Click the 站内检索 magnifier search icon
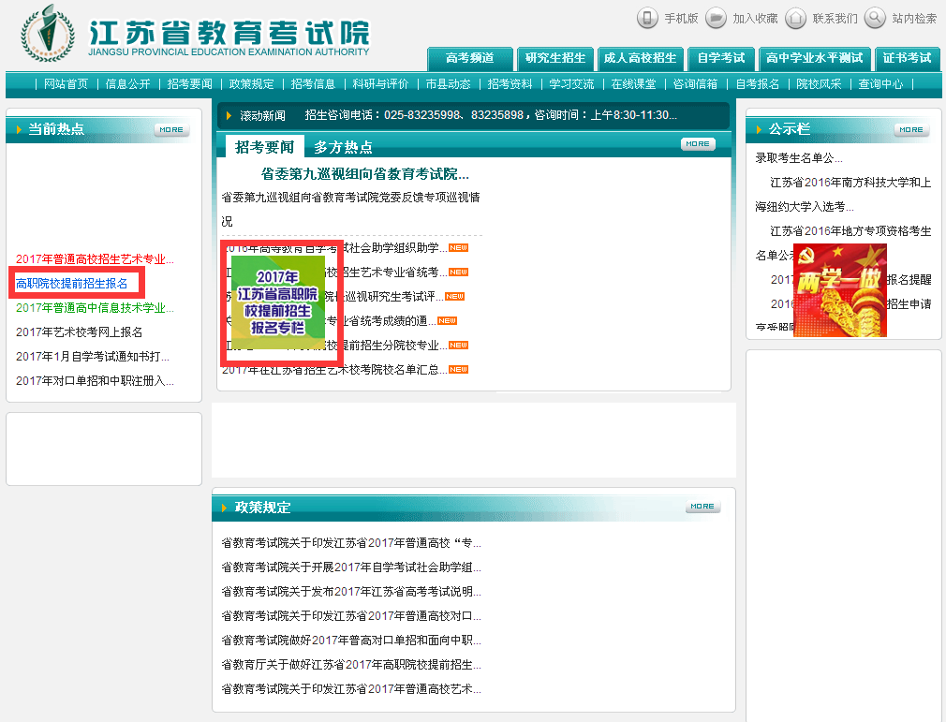The height and width of the screenshot is (722, 946). pyautogui.click(x=875, y=18)
